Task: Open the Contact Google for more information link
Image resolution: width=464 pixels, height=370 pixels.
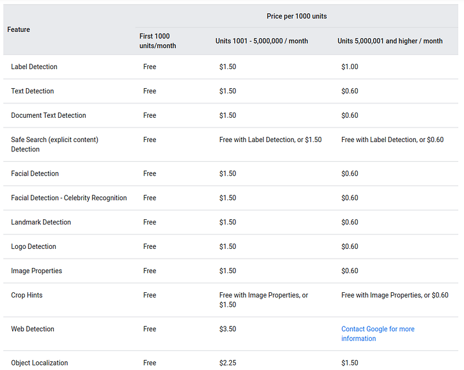Action: 378,333
